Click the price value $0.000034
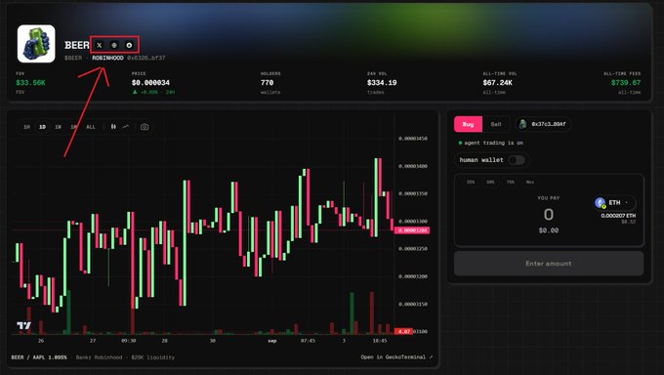Image resolution: width=664 pixels, height=375 pixels. (x=150, y=83)
